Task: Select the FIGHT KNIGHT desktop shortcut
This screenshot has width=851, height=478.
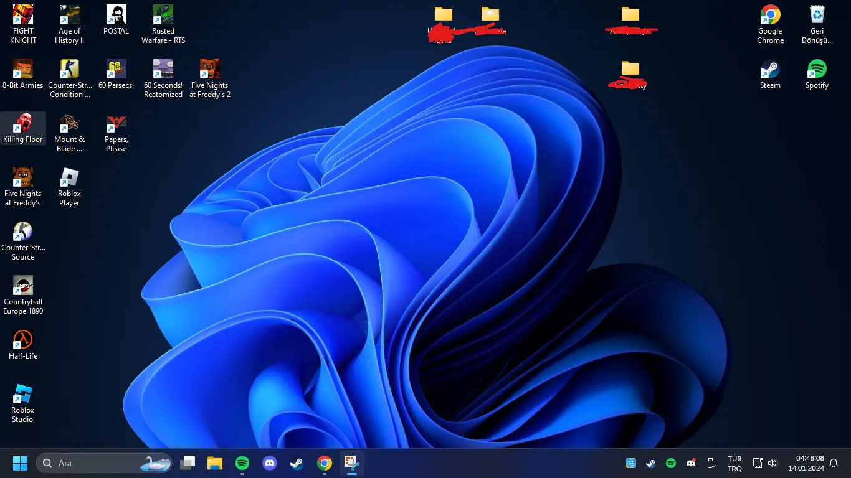Action: coord(23,25)
